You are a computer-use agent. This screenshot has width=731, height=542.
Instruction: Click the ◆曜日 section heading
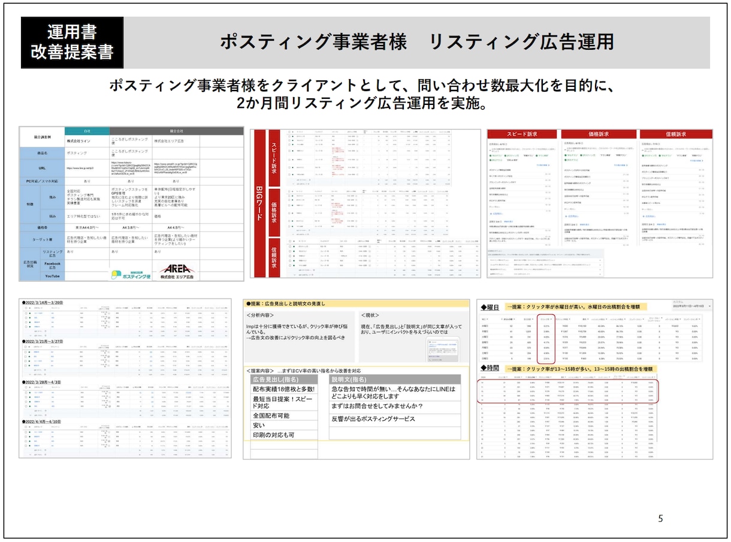tap(491, 306)
